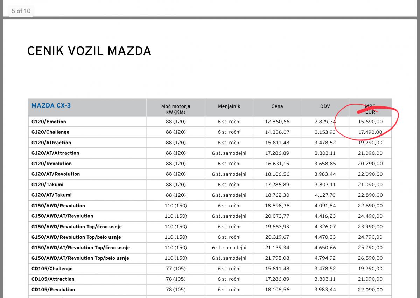The width and height of the screenshot is (420, 298).
Task: Click the Cena value "19.663,93"
Action: (277, 227)
